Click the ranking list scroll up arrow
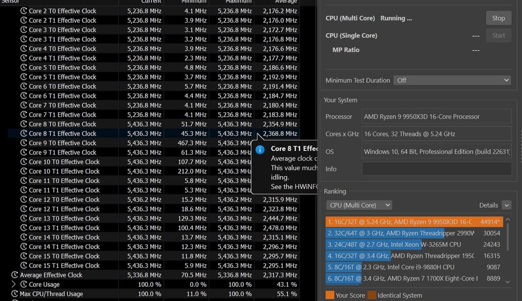 [507, 220]
